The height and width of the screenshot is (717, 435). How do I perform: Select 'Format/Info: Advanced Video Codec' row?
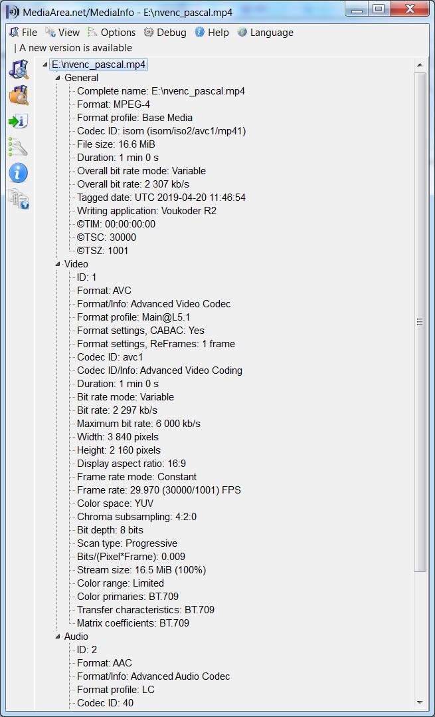click(x=153, y=303)
